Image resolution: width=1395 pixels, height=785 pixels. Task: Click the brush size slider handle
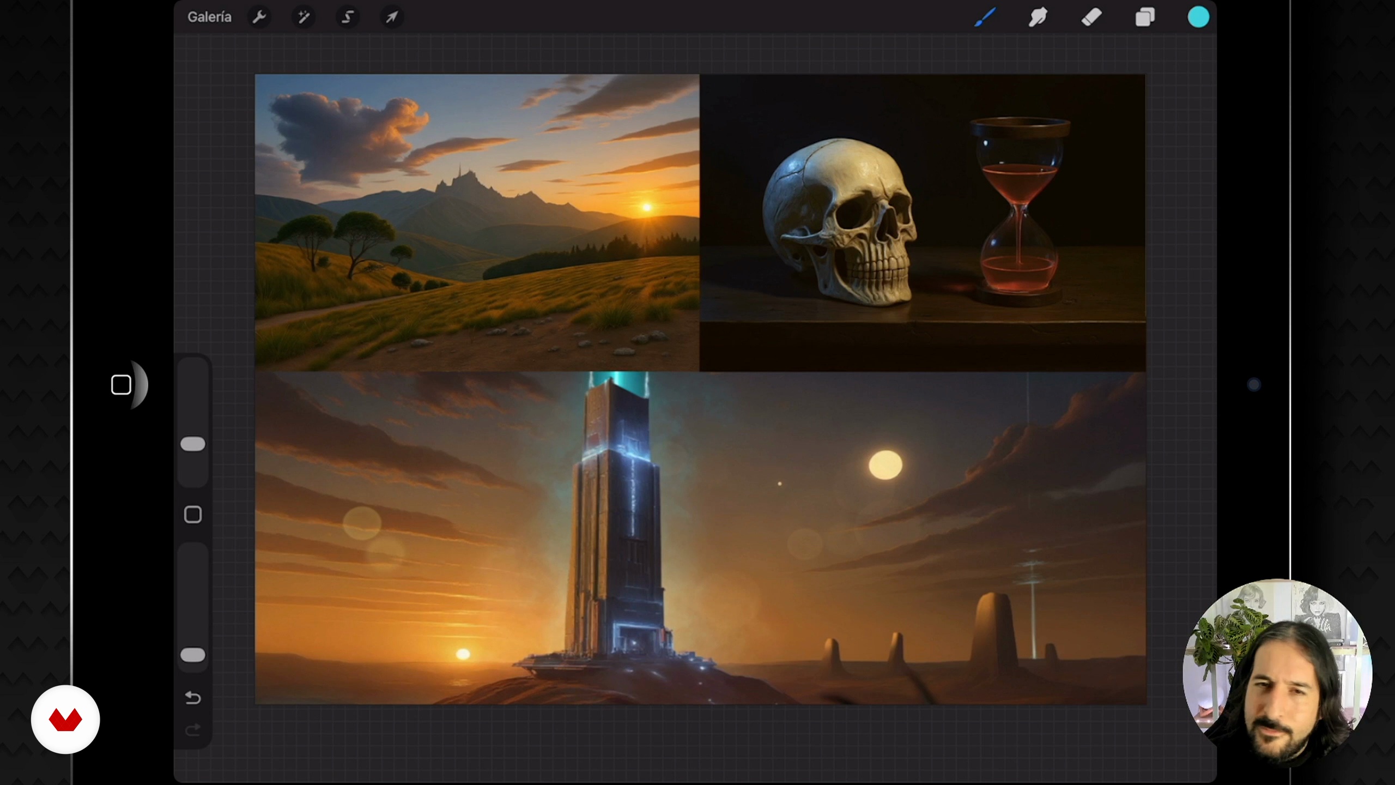pos(193,444)
